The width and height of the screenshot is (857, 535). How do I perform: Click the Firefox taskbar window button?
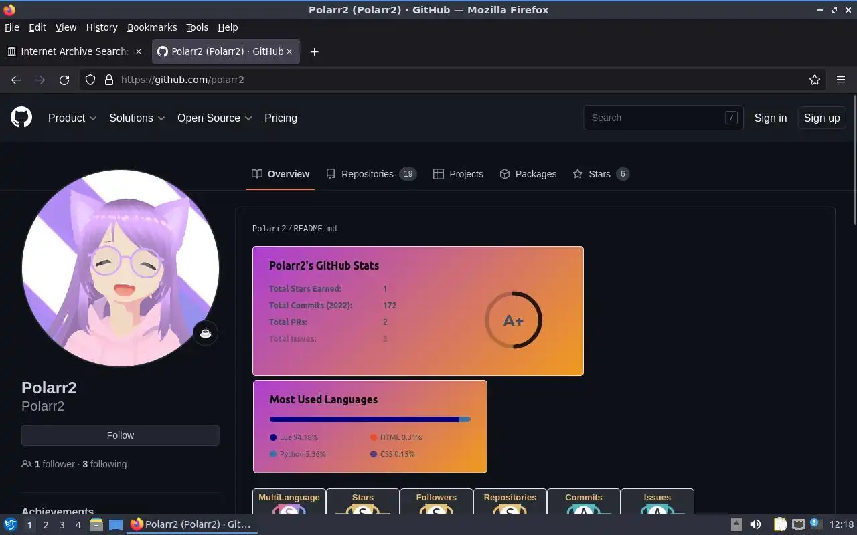click(192, 525)
